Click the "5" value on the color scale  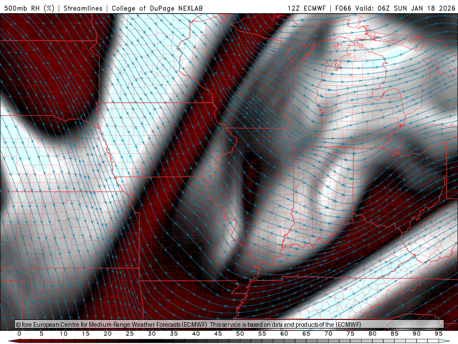click(41, 334)
